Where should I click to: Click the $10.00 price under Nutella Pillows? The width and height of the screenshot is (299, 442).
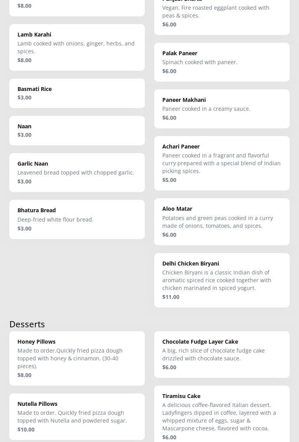26,430
